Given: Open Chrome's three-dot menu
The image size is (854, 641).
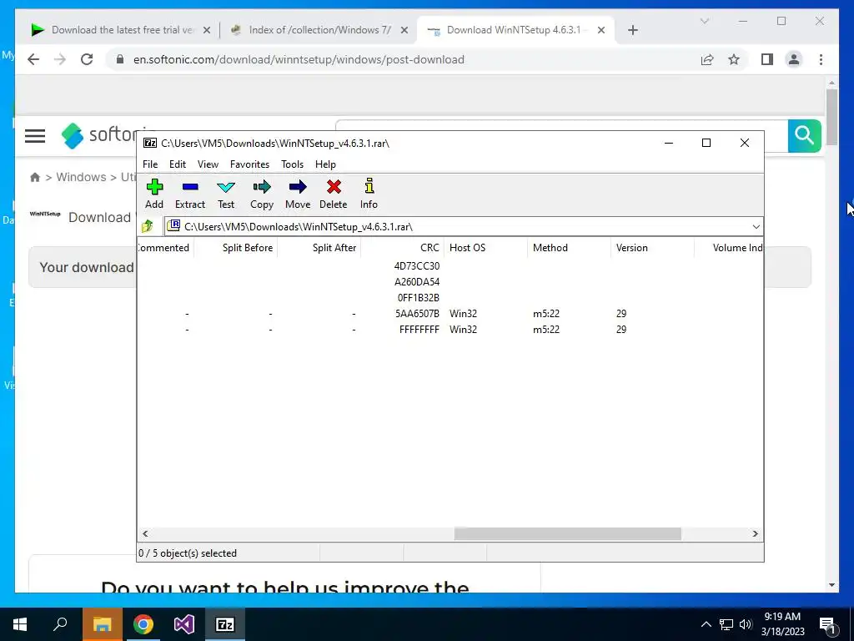Looking at the screenshot, I should [821, 59].
